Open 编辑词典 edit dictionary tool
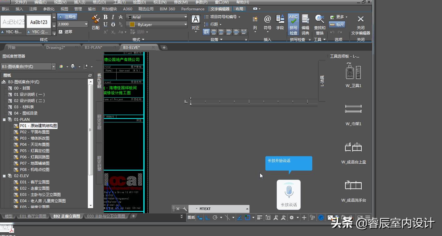The width and height of the screenshot is (442, 236). (305, 20)
